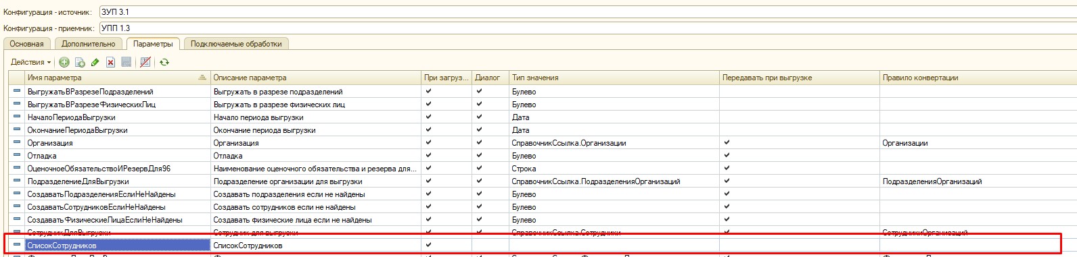Image resolution: width=1077 pixels, height=257 pixels.
Task: Click the Конфигурация-приемник field with УПП 1.3
Action: click(x=587, y=28)
